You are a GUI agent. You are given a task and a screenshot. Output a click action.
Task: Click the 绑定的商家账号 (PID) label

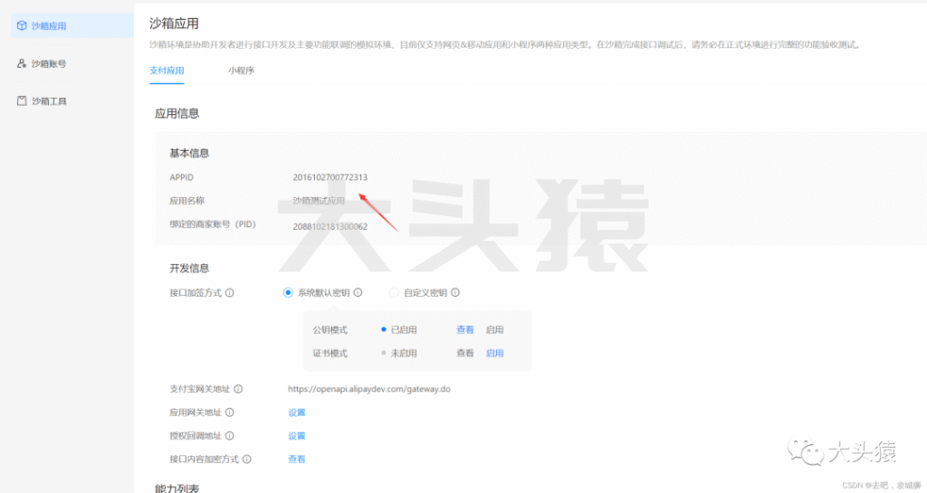pyautogui.click(x=212, y=224)
